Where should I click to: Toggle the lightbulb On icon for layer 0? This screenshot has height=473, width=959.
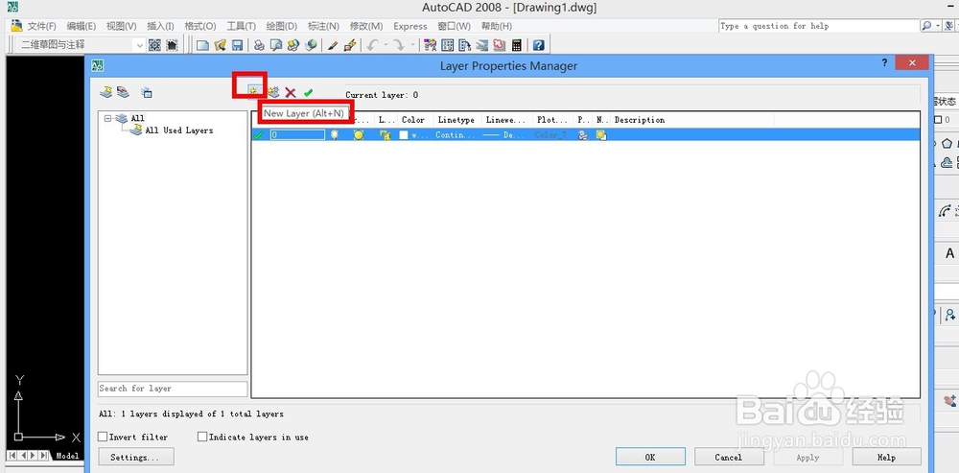[335, 135]
